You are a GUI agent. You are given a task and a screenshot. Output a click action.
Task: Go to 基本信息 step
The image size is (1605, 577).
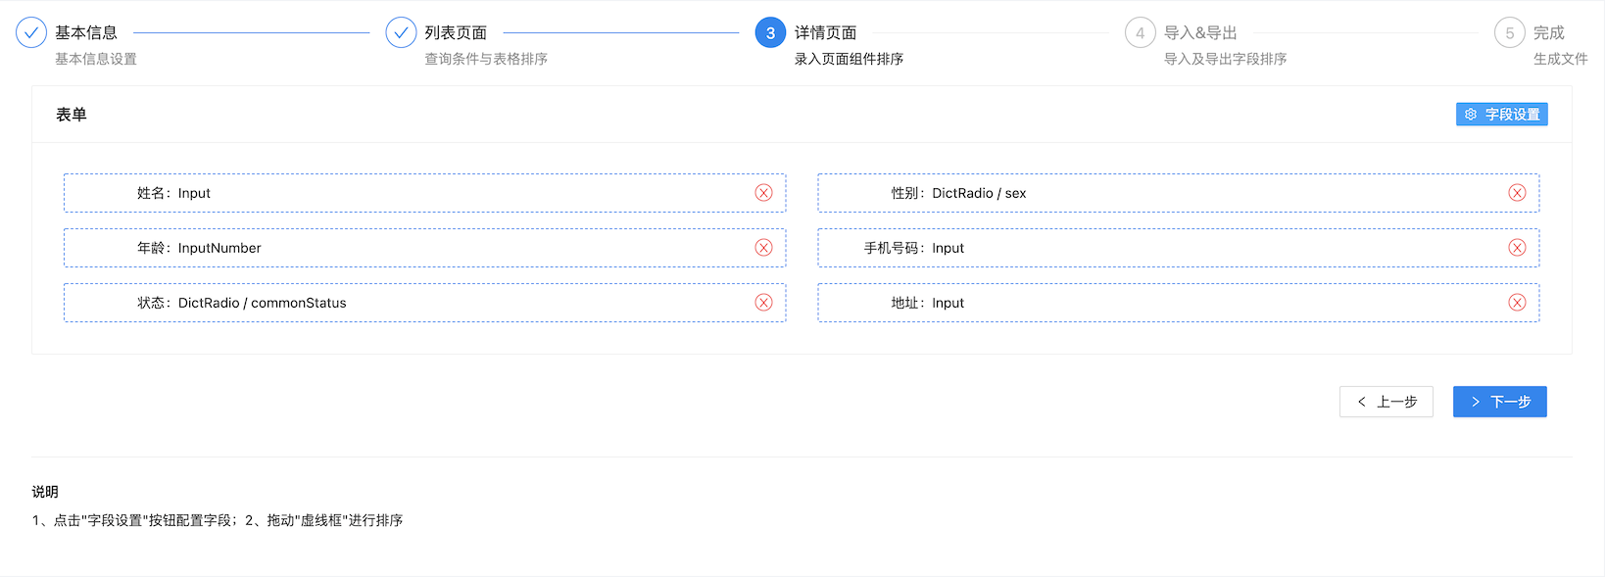(x=86, y=32)
